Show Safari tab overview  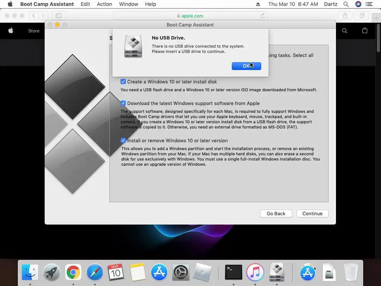pos(362,16)
